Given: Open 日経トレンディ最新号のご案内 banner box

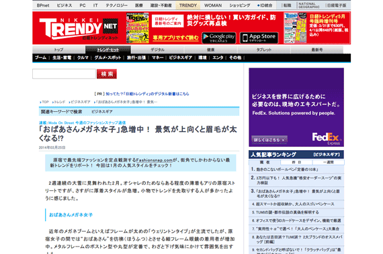Looking at the screenshot, I should (167, 21).
